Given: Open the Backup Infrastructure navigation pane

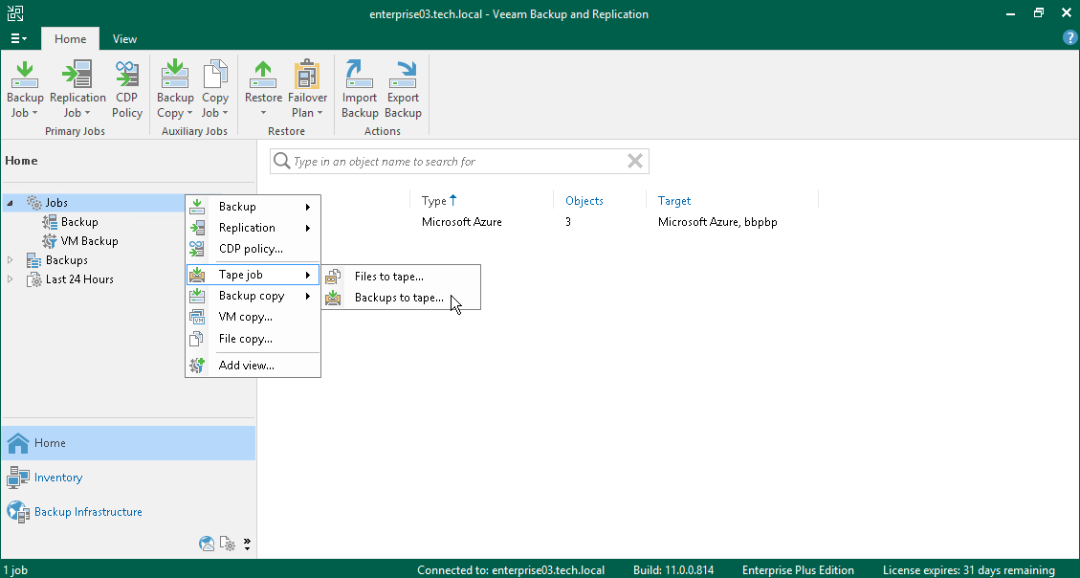Looking at the screenshot, I should pyautogui.click(x=128, y=512).
